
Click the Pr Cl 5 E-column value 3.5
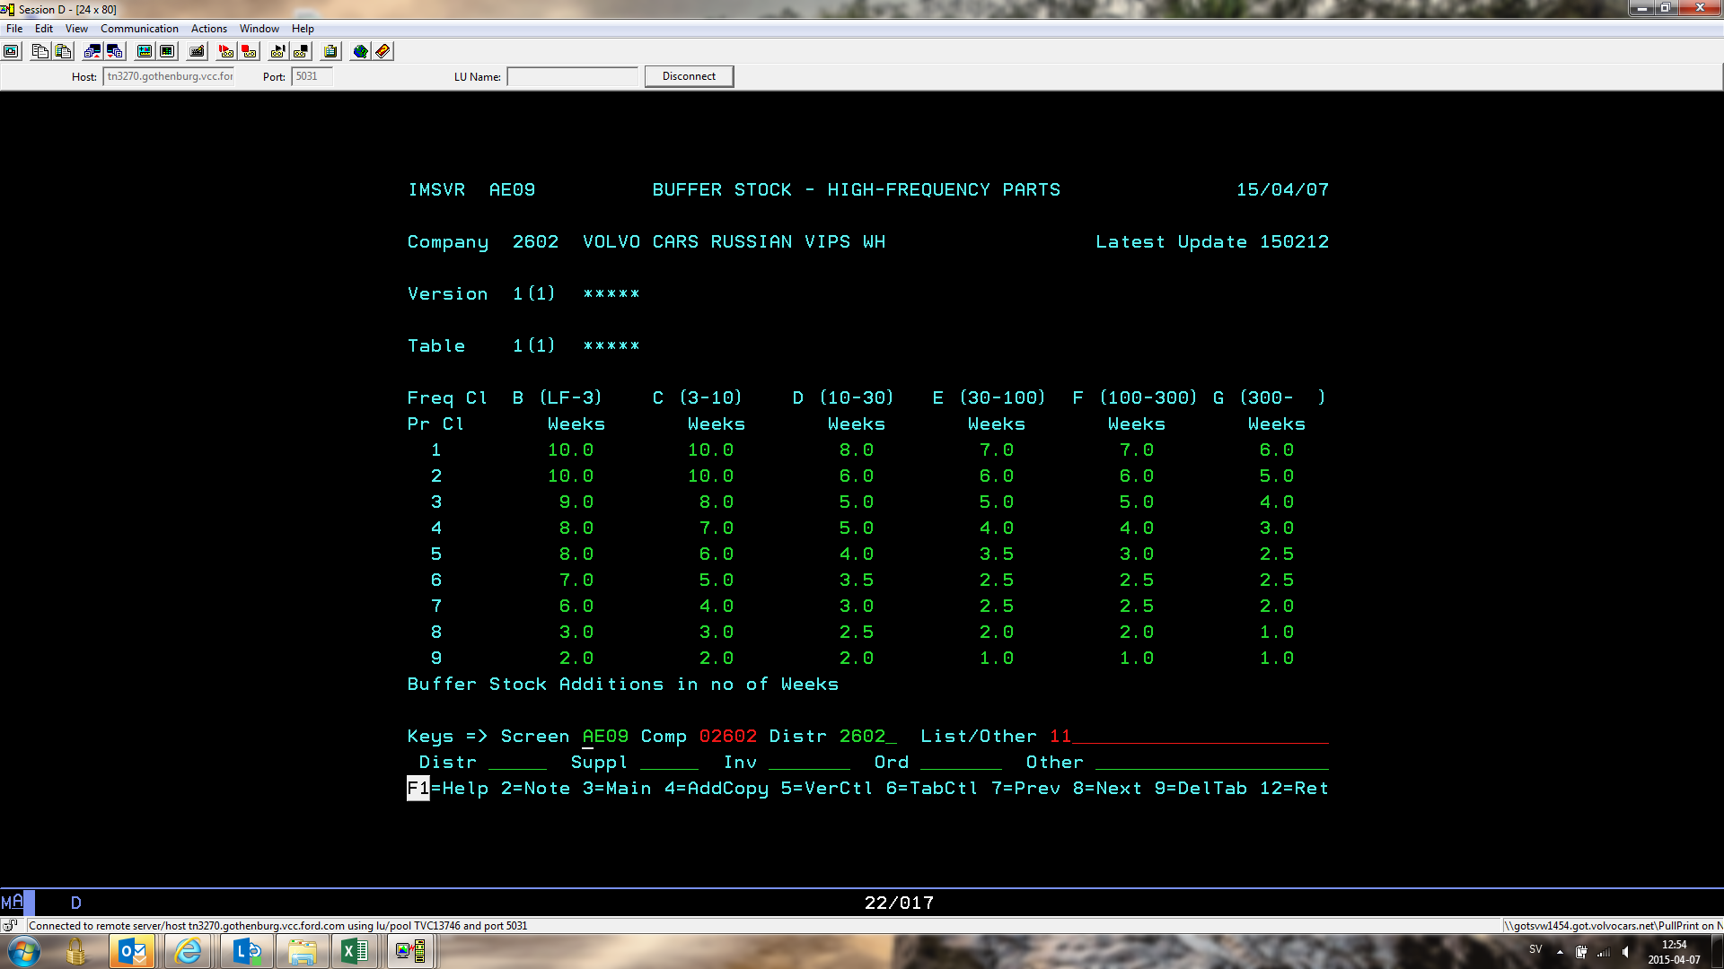coord(997,554)
